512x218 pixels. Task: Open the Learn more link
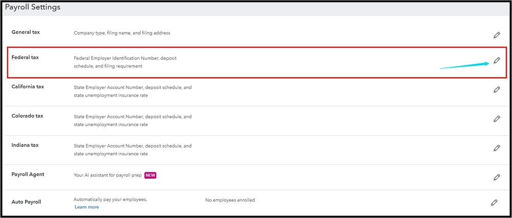[x=87, y=207]
